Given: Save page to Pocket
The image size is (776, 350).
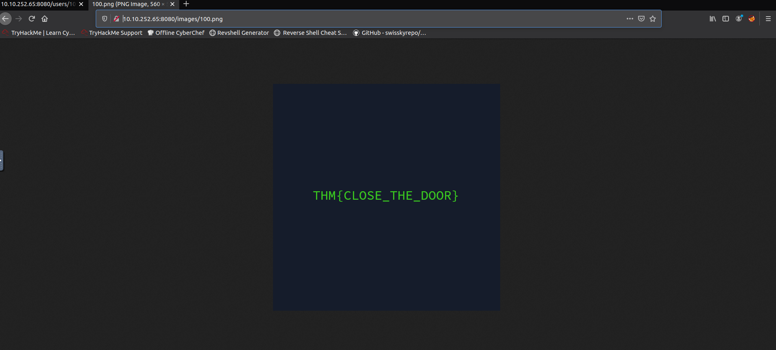Looking at the screenshot, I should [x=641, y=19].
